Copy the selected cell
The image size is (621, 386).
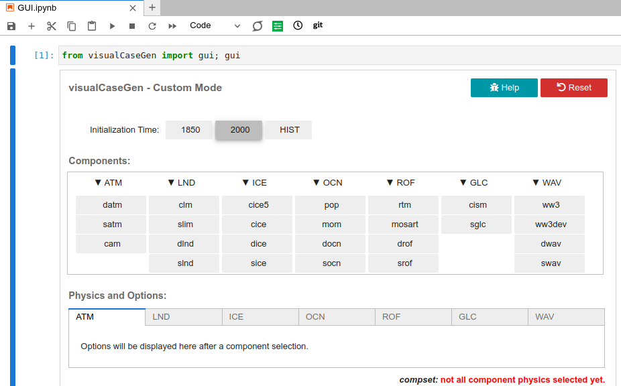coord(72,26)
